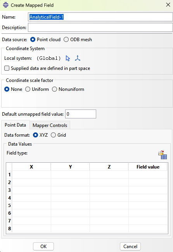Select row 1 Field value cell

148,174
